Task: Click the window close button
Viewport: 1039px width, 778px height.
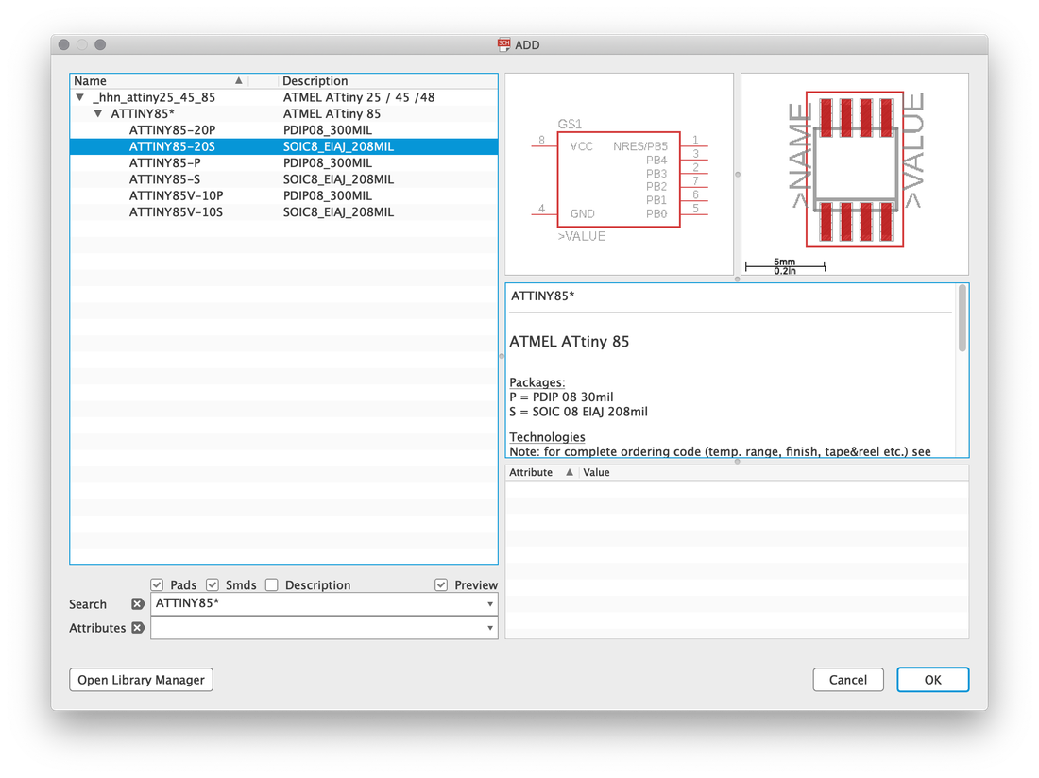Action: pyautogui.click(x=63, y=44)
